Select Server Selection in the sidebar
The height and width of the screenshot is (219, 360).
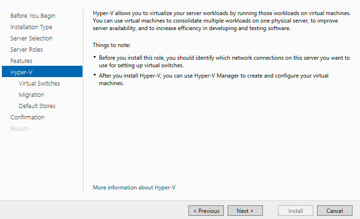32,38
